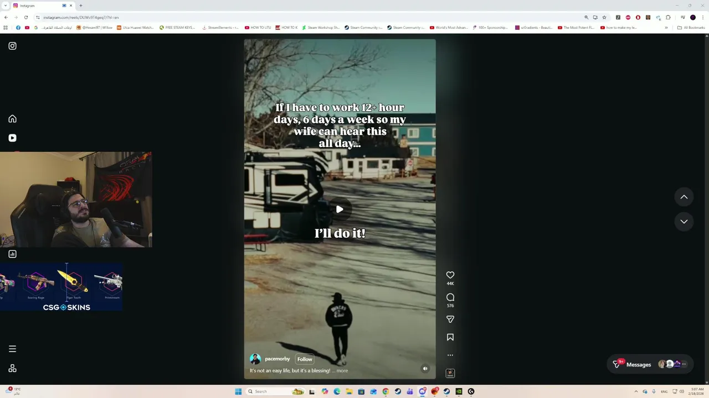Viewport: 709px width, 398px height.
Task: Open File Explorer from the taskbar
Action: point(349,391)
